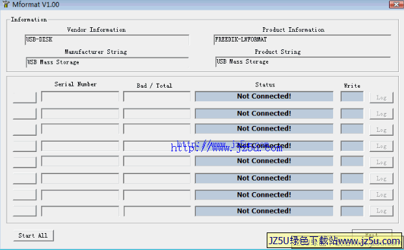Click the seventh row Not Connected! status bar
This screenshot has height=250, width=404.
(264, 195)
